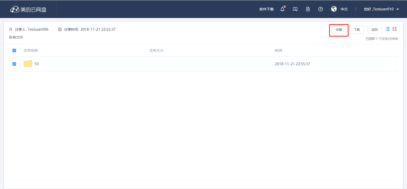
Task: Click the open book icon in header
Action: coord(295,9)
